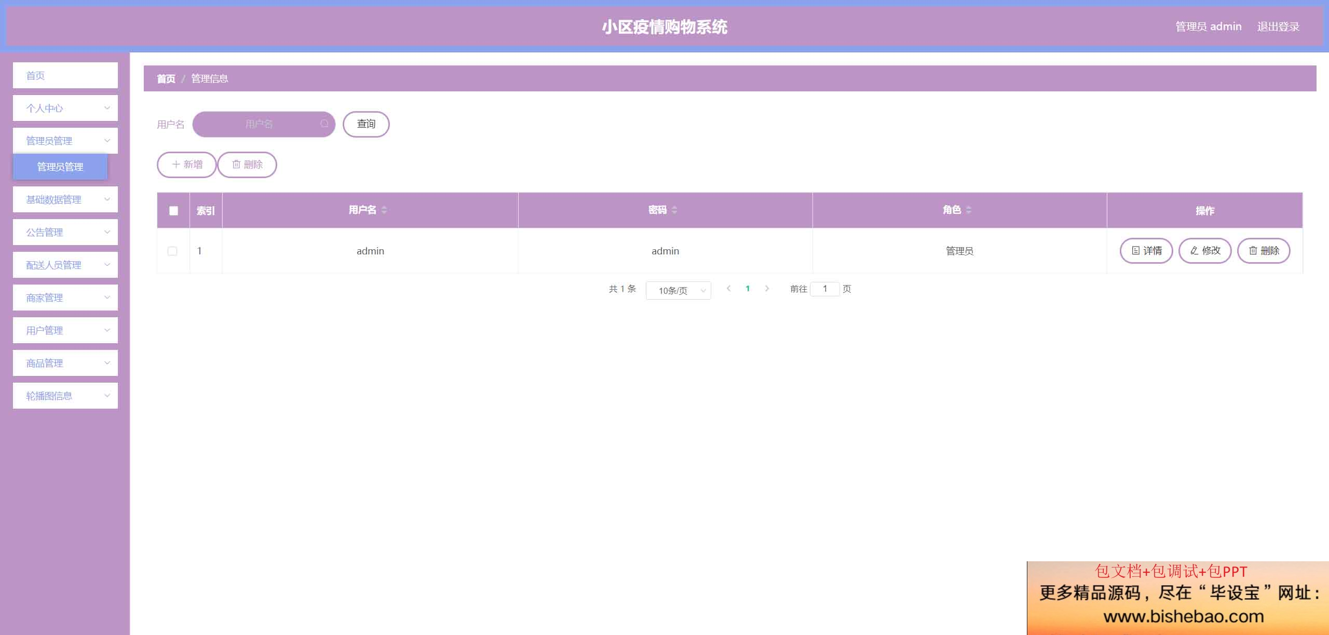Expand 用户管理 sidebar menu

65,330
